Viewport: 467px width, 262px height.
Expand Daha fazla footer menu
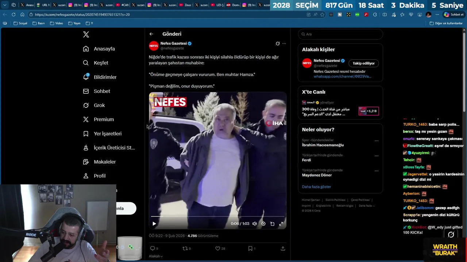pyautogui.click(x=367, y=206)
